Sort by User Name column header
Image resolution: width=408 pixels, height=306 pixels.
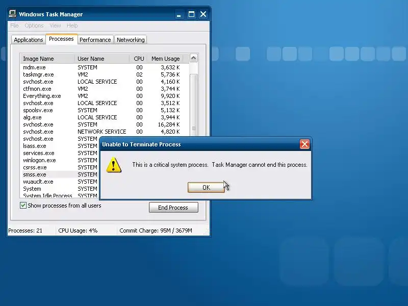click(x=101, y=59)
